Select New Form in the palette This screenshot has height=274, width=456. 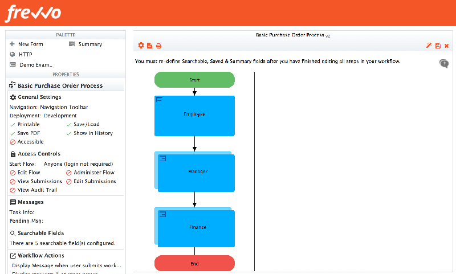tap(30, 44)
